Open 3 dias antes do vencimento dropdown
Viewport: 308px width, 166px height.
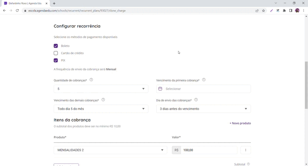coord(203,109)
